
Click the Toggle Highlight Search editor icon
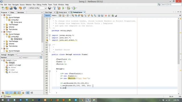coord(82,16)
